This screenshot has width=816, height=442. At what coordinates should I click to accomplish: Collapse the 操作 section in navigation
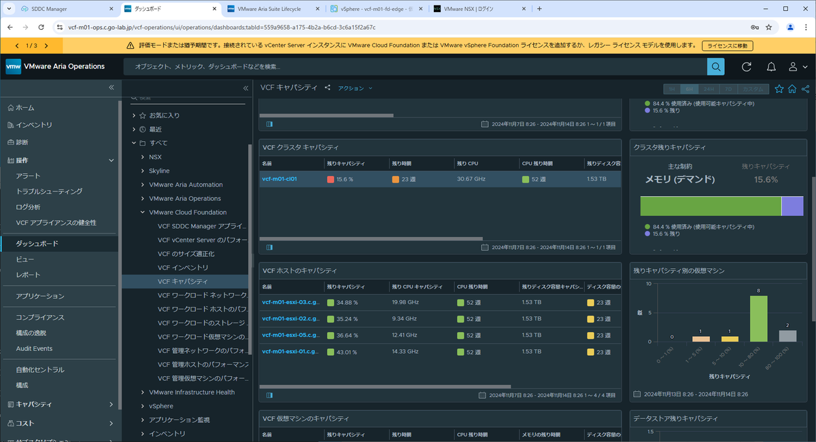111,160
